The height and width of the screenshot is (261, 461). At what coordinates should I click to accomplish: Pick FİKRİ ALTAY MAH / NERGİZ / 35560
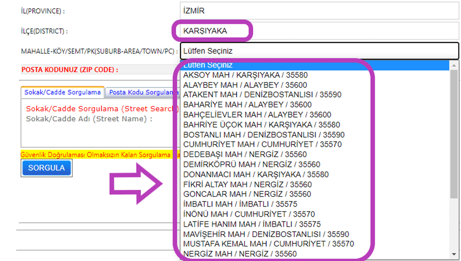coord(247,184)
